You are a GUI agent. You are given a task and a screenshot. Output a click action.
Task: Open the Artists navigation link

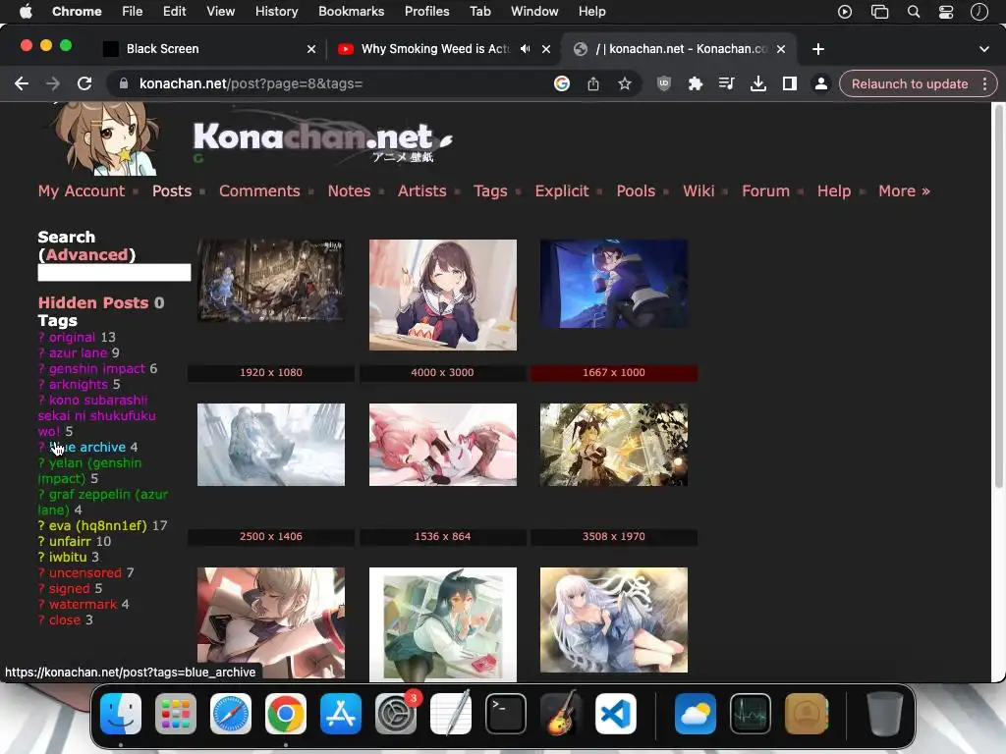(421, 191)
